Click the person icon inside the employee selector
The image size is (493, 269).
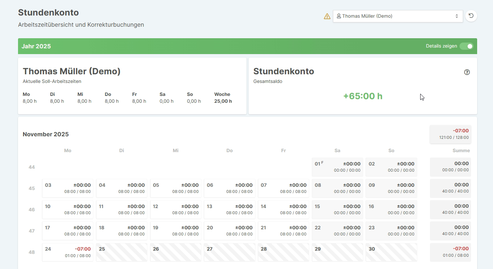339,16
